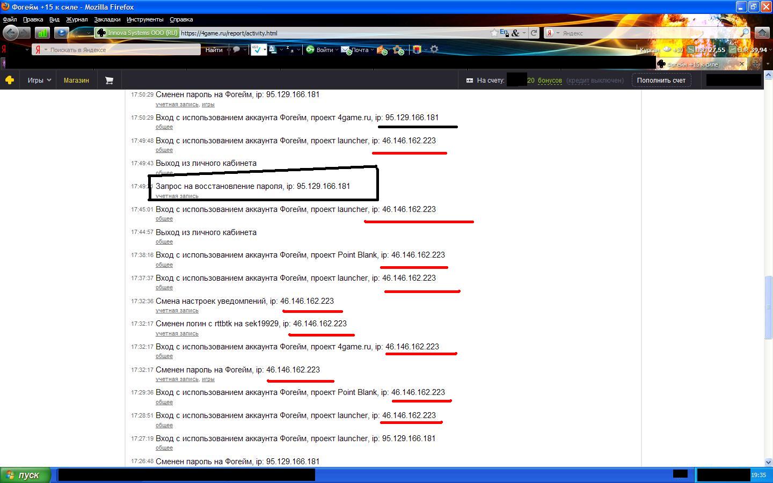Click the Back navigation arrow
The image size is (773, 483).
click(x=11, y=33)
